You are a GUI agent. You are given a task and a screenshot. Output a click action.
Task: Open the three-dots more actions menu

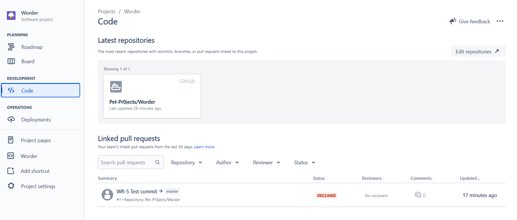click(x=500, y=21)
